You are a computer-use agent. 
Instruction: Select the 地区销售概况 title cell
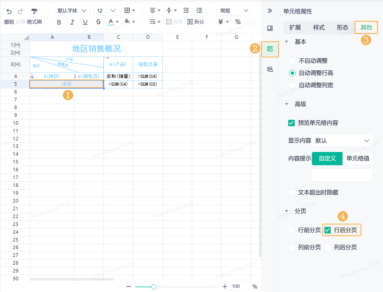click(96, 49)
